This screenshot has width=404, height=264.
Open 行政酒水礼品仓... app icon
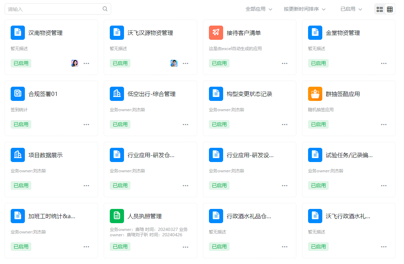click(x=216, y=216)
